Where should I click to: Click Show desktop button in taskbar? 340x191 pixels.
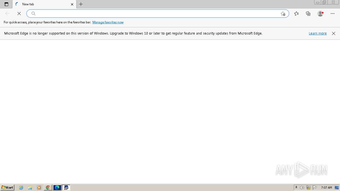tap(337, 188)
